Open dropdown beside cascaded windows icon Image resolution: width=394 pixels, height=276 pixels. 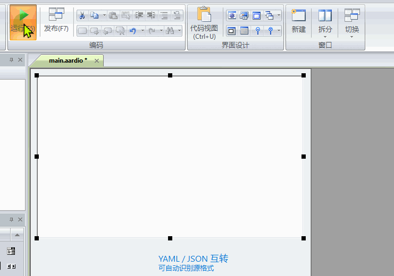tap(279, 15)
